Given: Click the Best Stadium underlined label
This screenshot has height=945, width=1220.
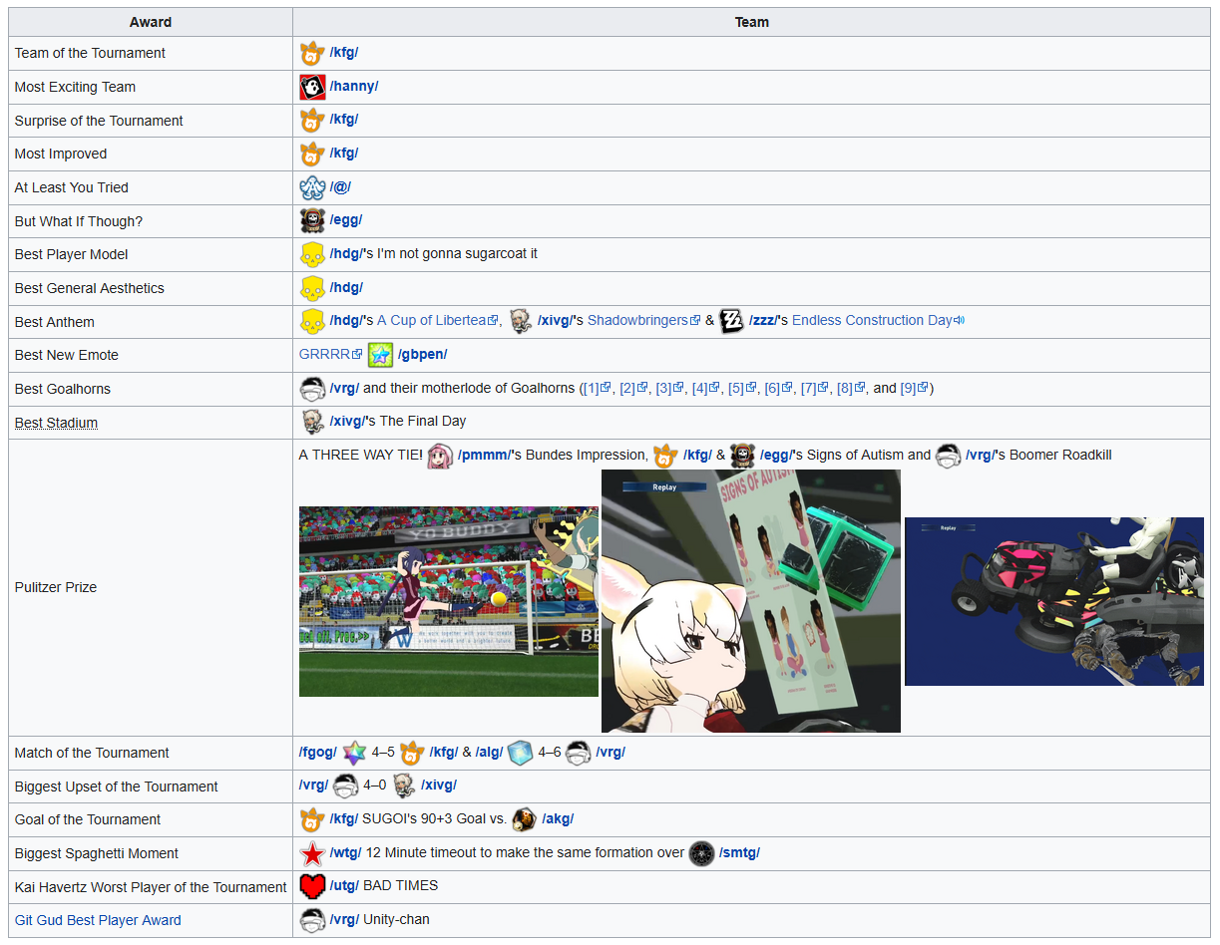Looking at the screenshot, I should coord(56,423).
